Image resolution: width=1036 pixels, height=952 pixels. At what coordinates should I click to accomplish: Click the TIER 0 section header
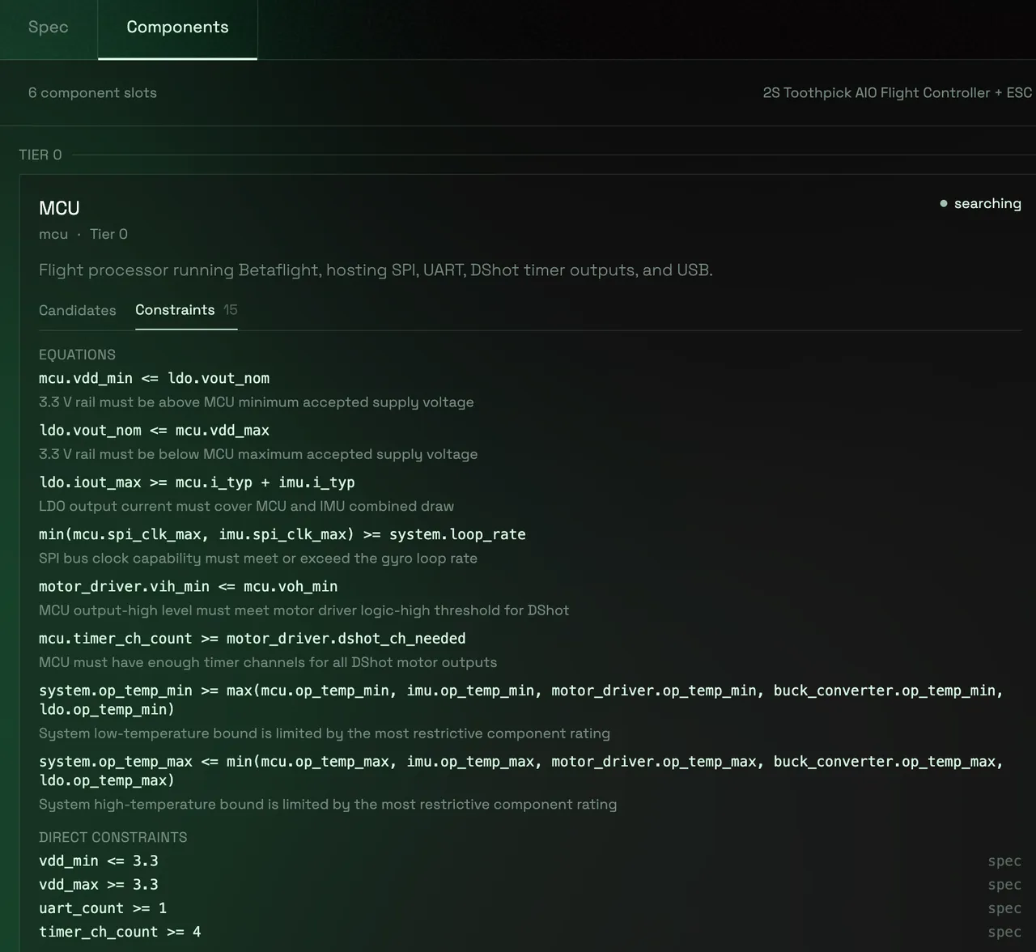click(x=40, y=155)
